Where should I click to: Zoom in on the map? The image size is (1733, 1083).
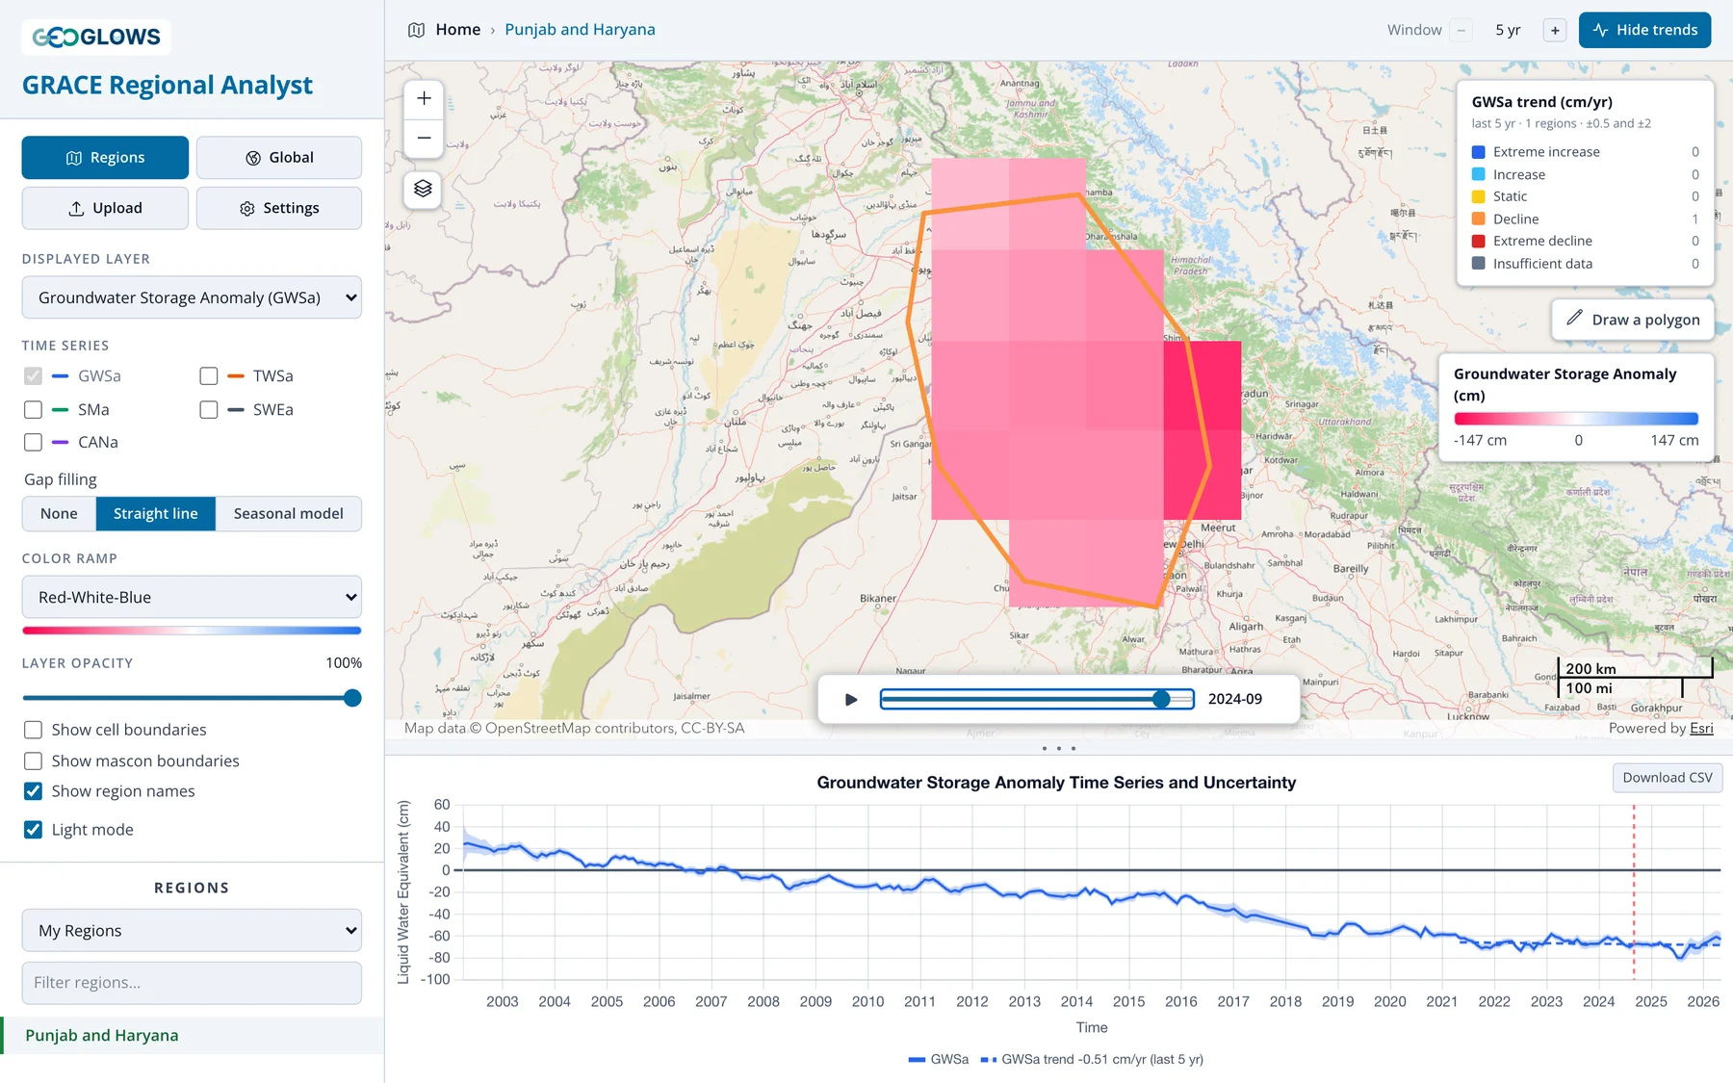coord(424,98)
